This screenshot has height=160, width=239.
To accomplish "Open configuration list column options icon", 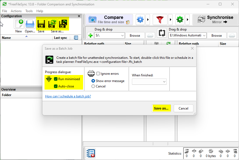I will [76, 38].
